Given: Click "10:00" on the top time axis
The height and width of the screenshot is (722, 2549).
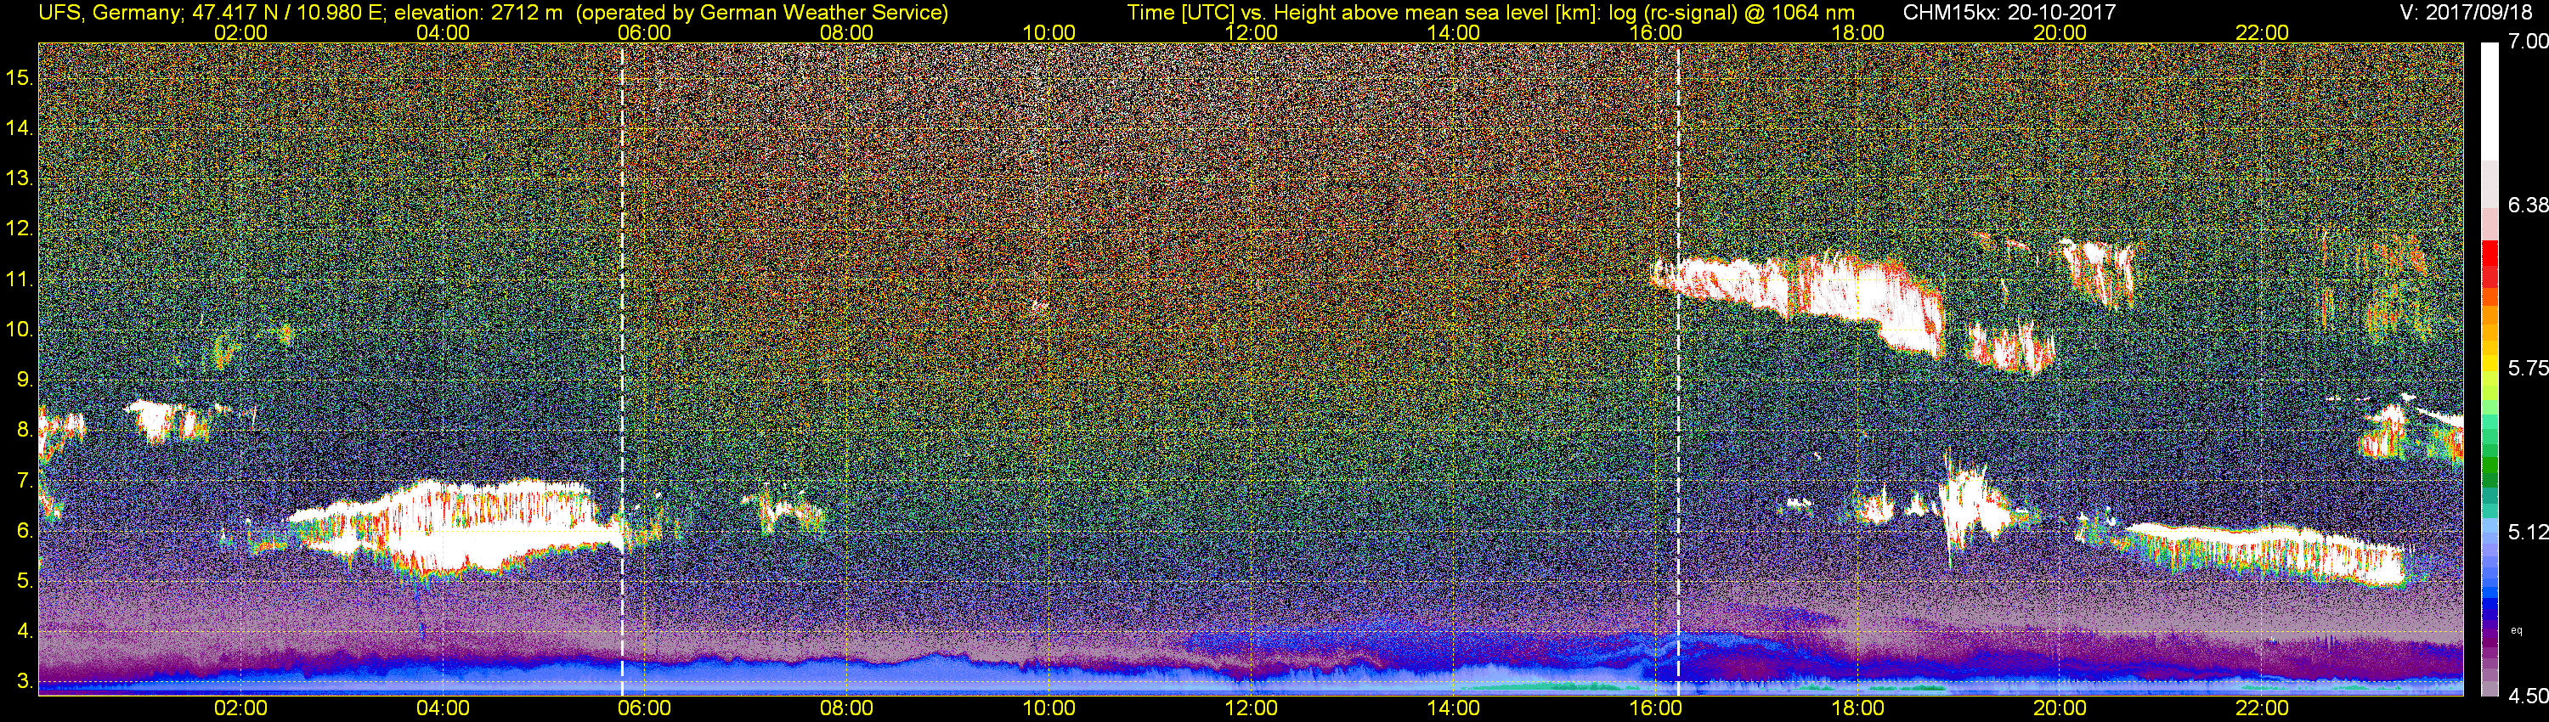Looking at the screenshot, I should tap(1048, 32).
